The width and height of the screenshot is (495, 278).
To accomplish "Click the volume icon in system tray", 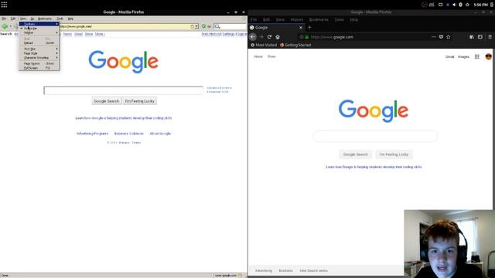I will pyautogui.click(x=454, y=5).
